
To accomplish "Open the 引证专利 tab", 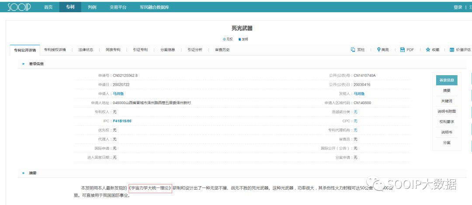I will click(140, 50).
